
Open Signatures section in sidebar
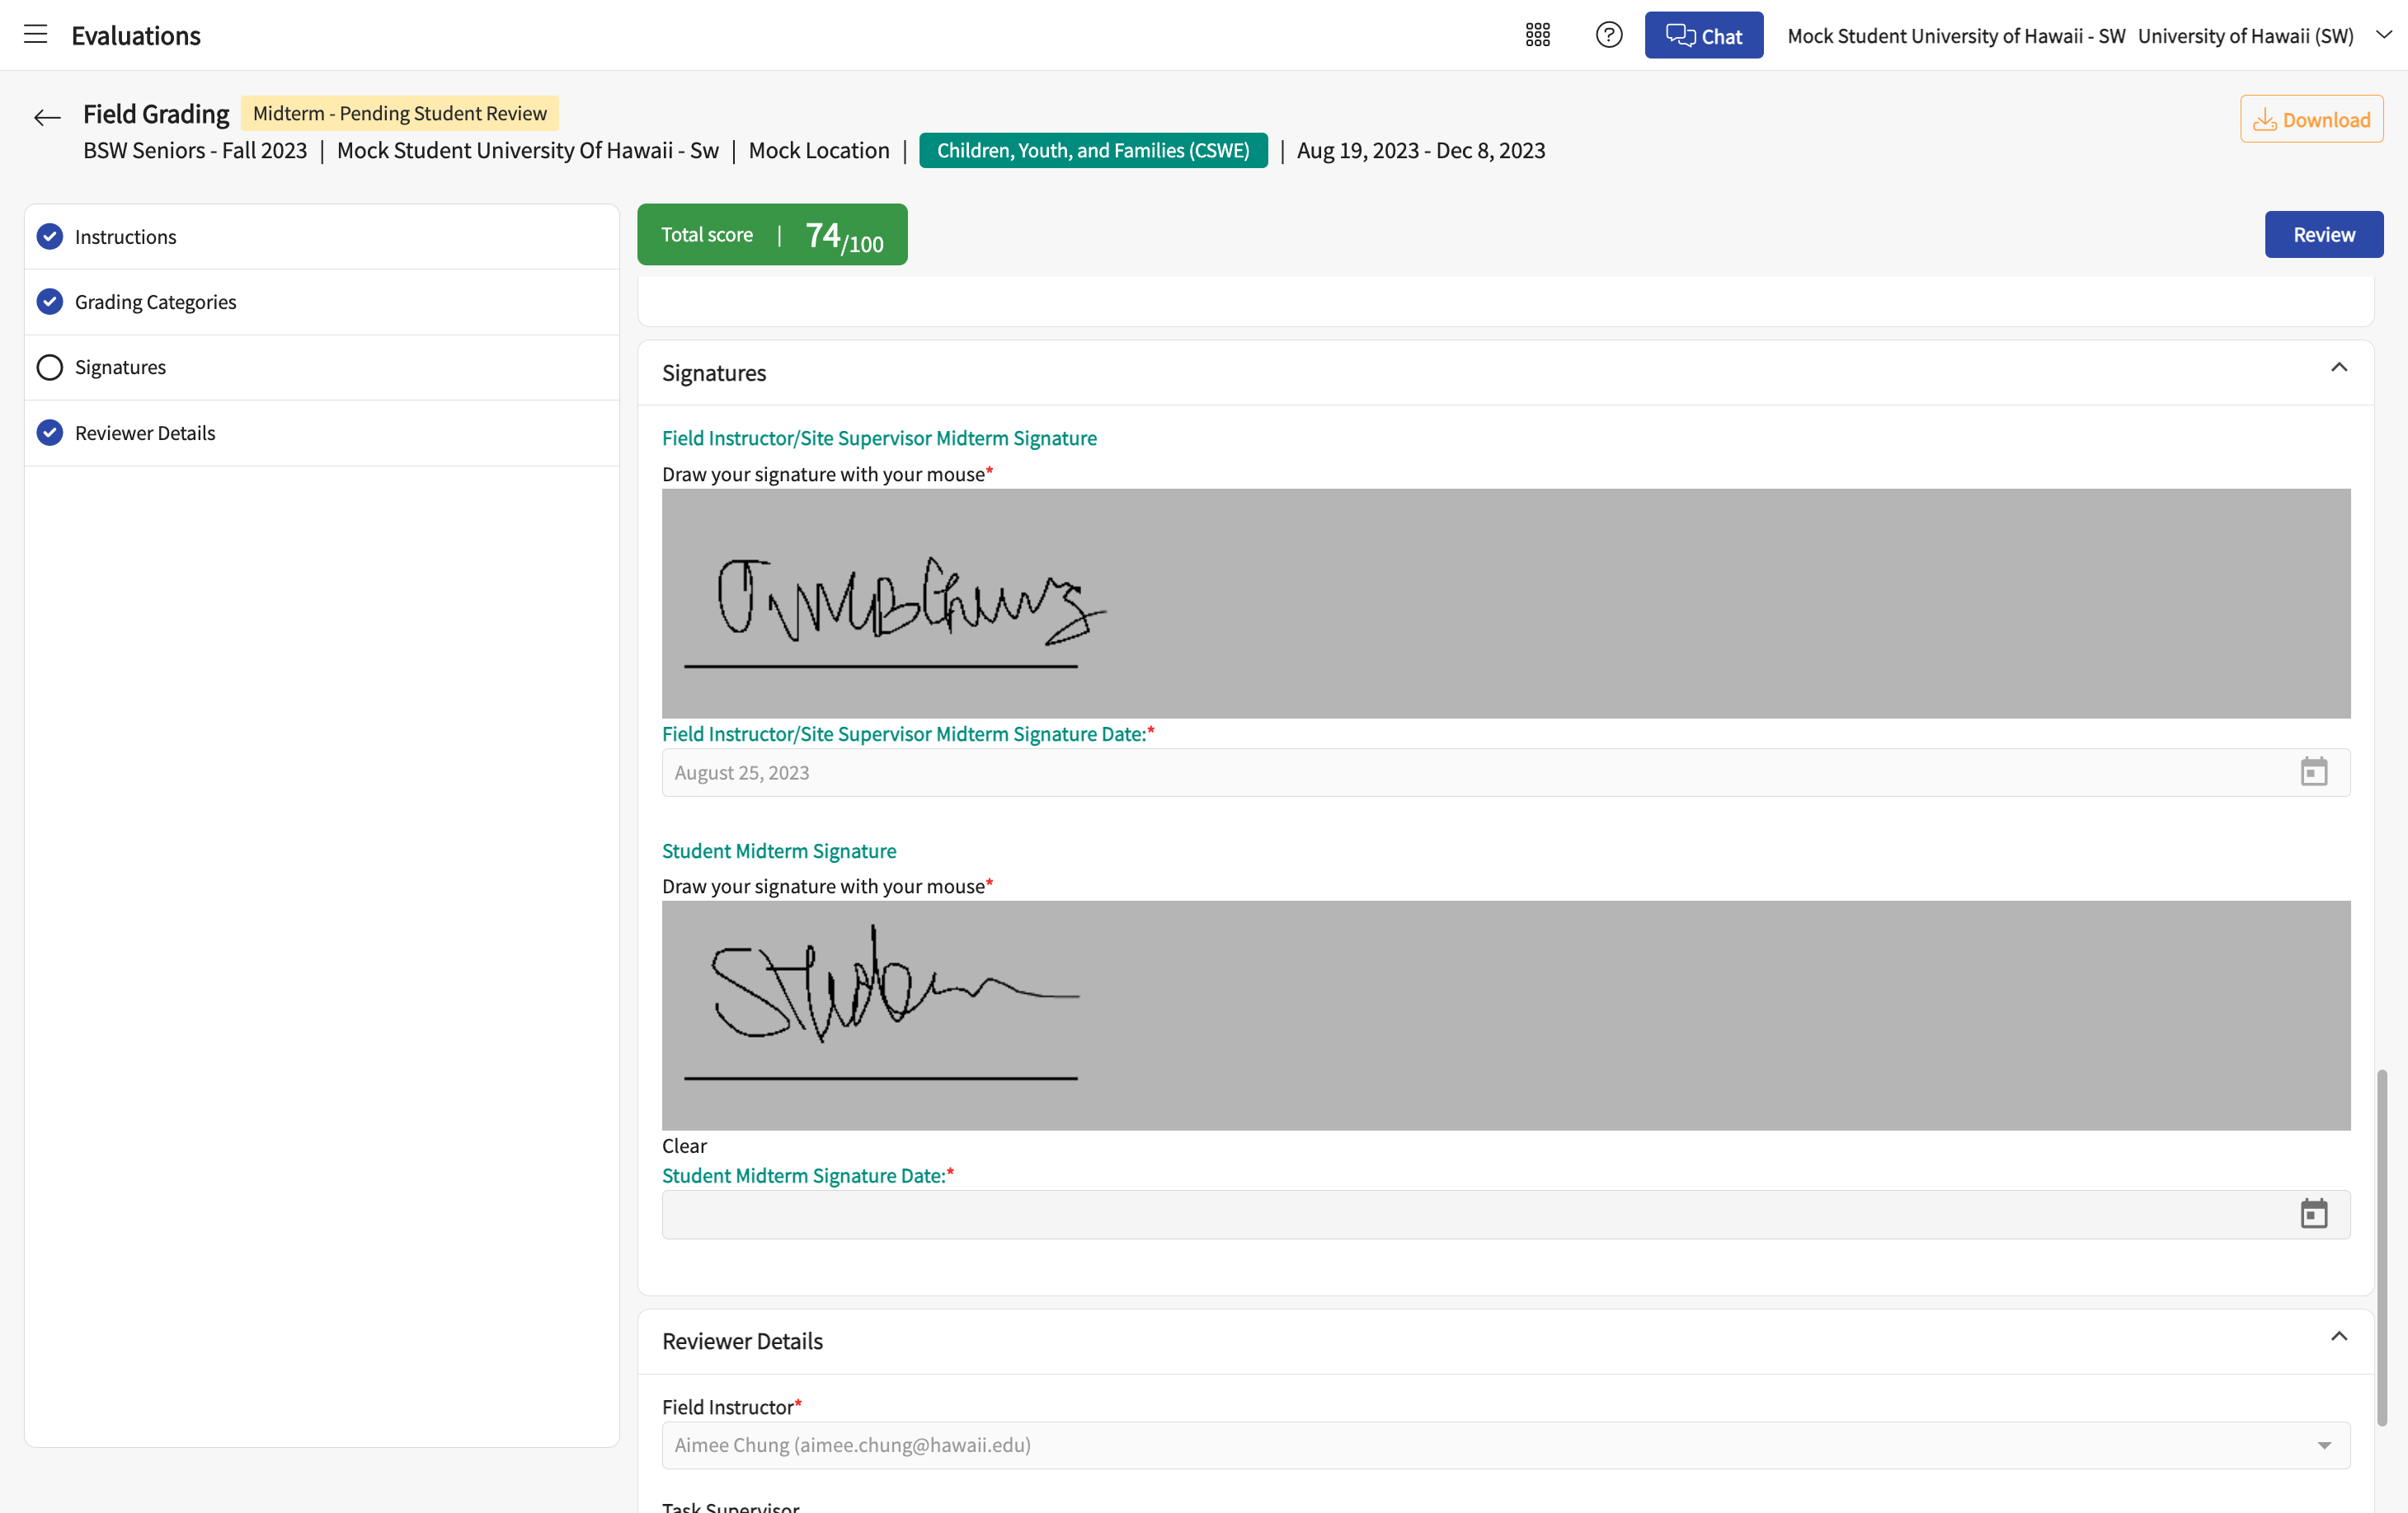(322, 368)
